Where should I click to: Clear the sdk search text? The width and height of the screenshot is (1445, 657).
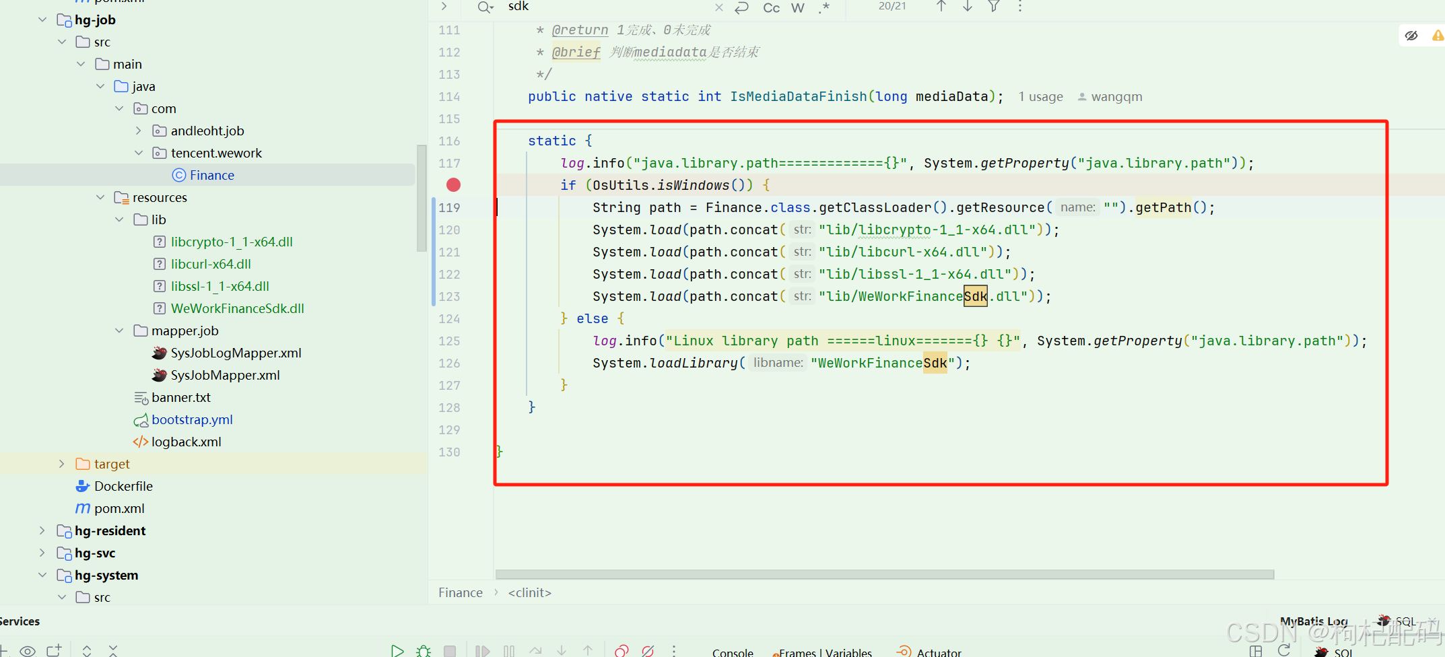point(719,7)
